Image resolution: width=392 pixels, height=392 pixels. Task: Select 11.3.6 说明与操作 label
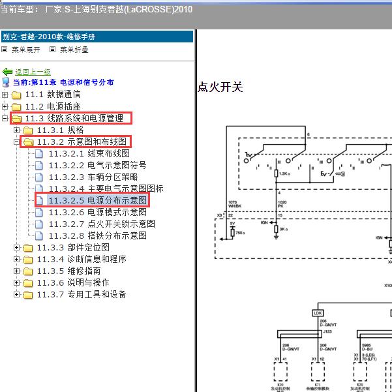73,283
